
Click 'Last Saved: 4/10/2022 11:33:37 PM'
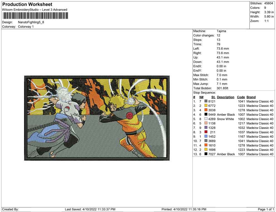pos(90,209)
